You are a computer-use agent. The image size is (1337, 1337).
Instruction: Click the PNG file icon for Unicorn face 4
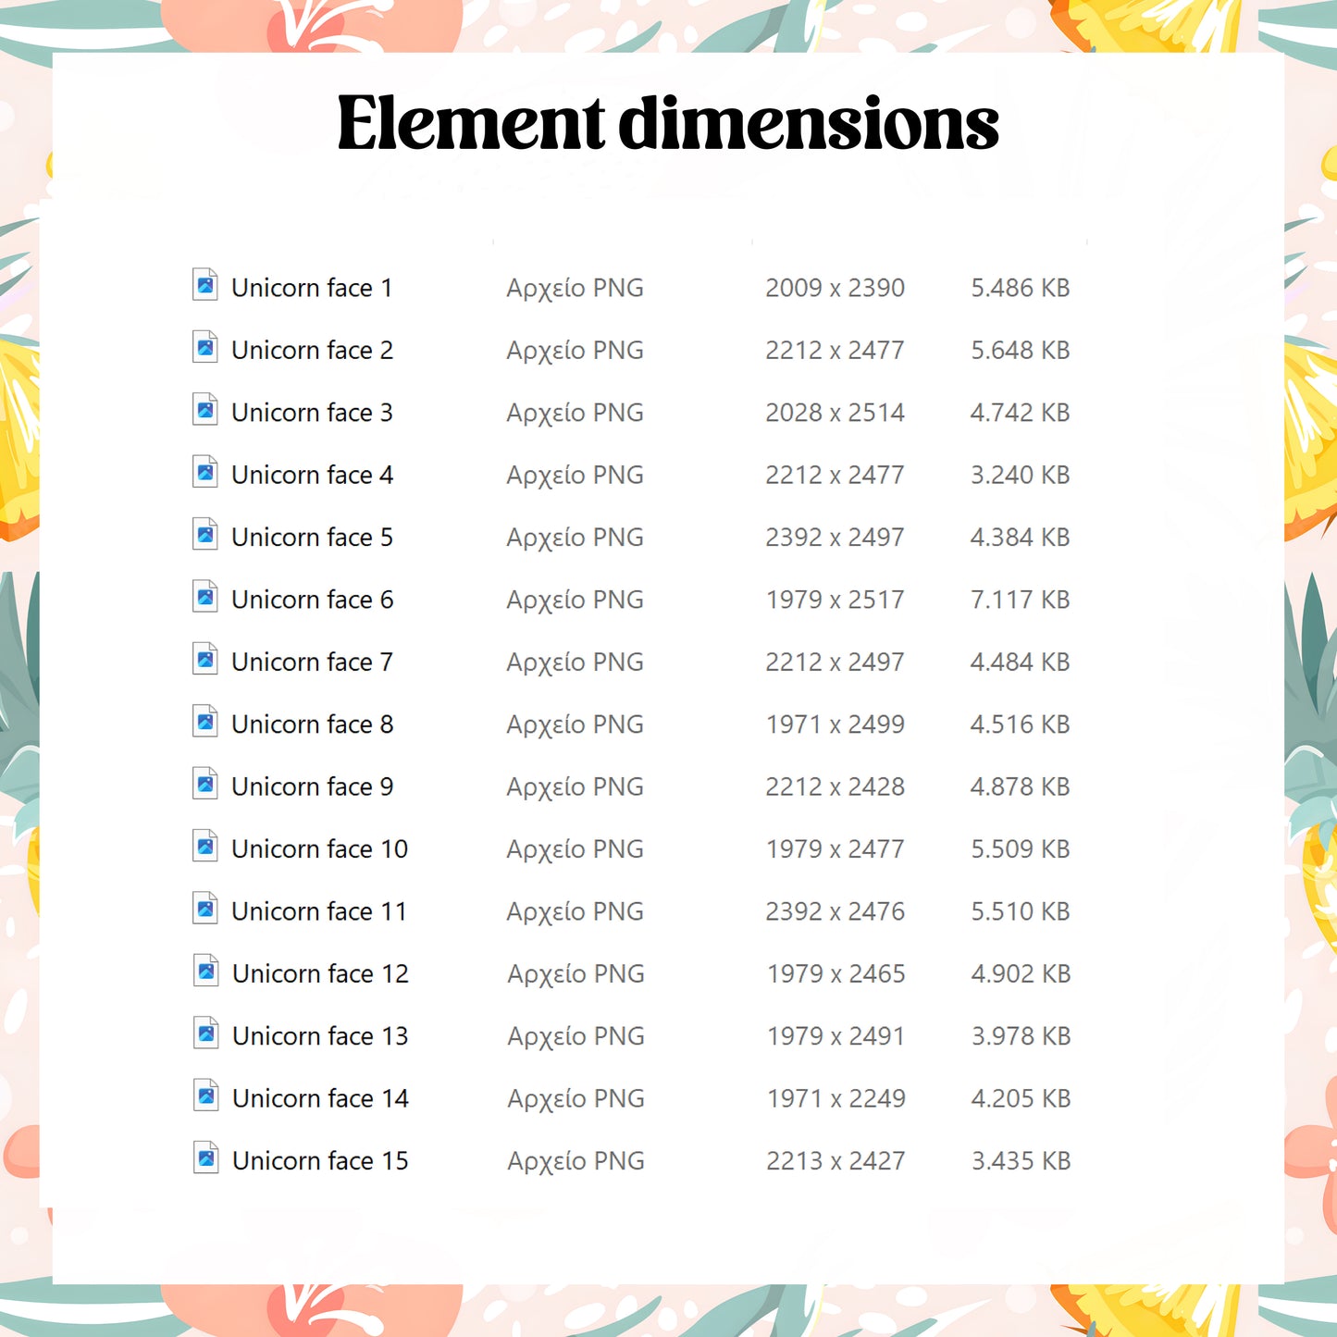click(x=205, y=472)
